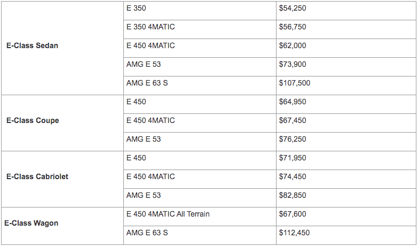Select the E 350 4MATIC model cell
418x246 pixels.
[200, 29]
